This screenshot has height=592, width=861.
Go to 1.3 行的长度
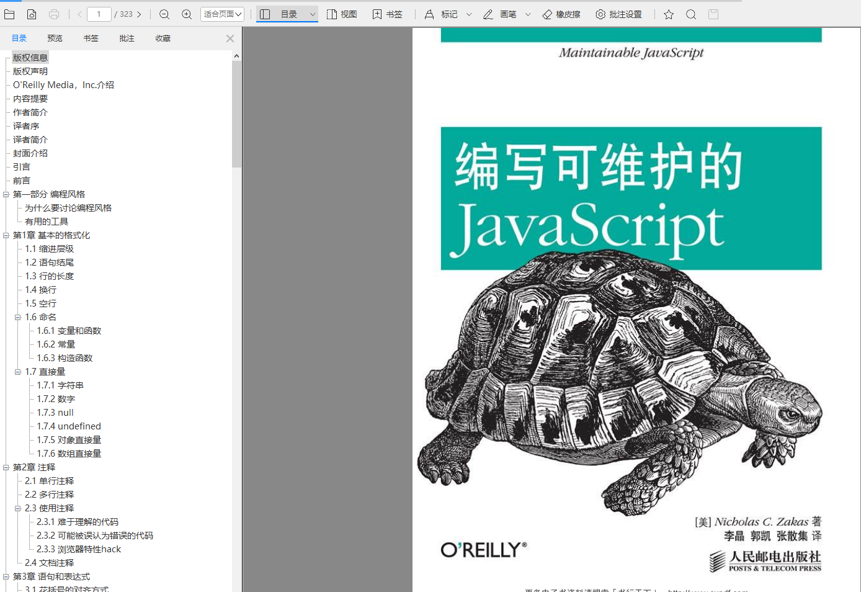tap(50, 276)
